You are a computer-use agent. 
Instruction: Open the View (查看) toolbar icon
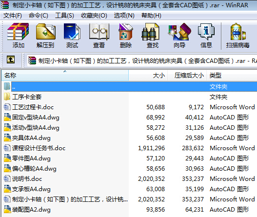coord(99,32)
